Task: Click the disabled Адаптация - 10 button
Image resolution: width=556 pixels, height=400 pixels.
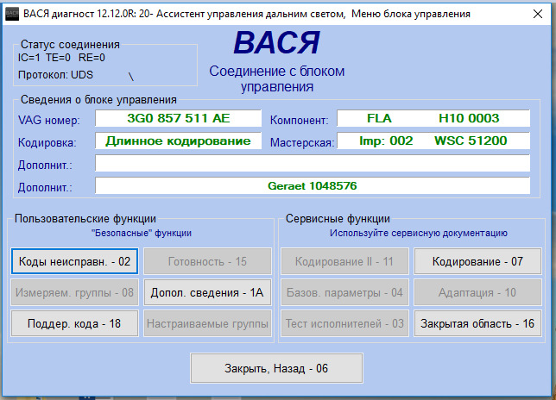Action: point(477,292)
